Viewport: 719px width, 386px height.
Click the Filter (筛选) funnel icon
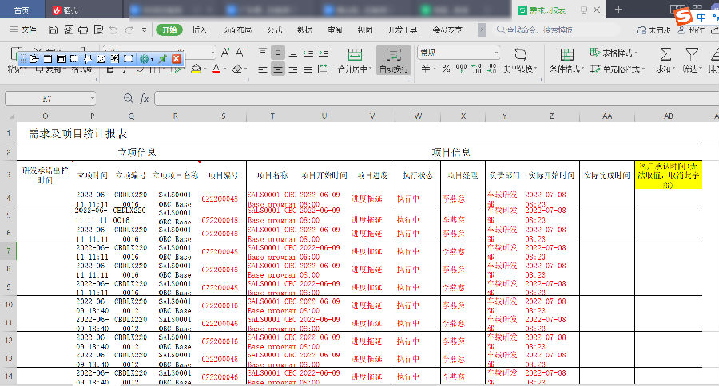[691, 54]
